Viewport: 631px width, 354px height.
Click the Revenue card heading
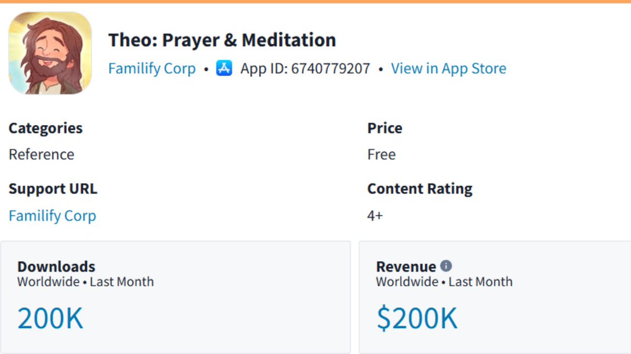click(x=406, y=266)
